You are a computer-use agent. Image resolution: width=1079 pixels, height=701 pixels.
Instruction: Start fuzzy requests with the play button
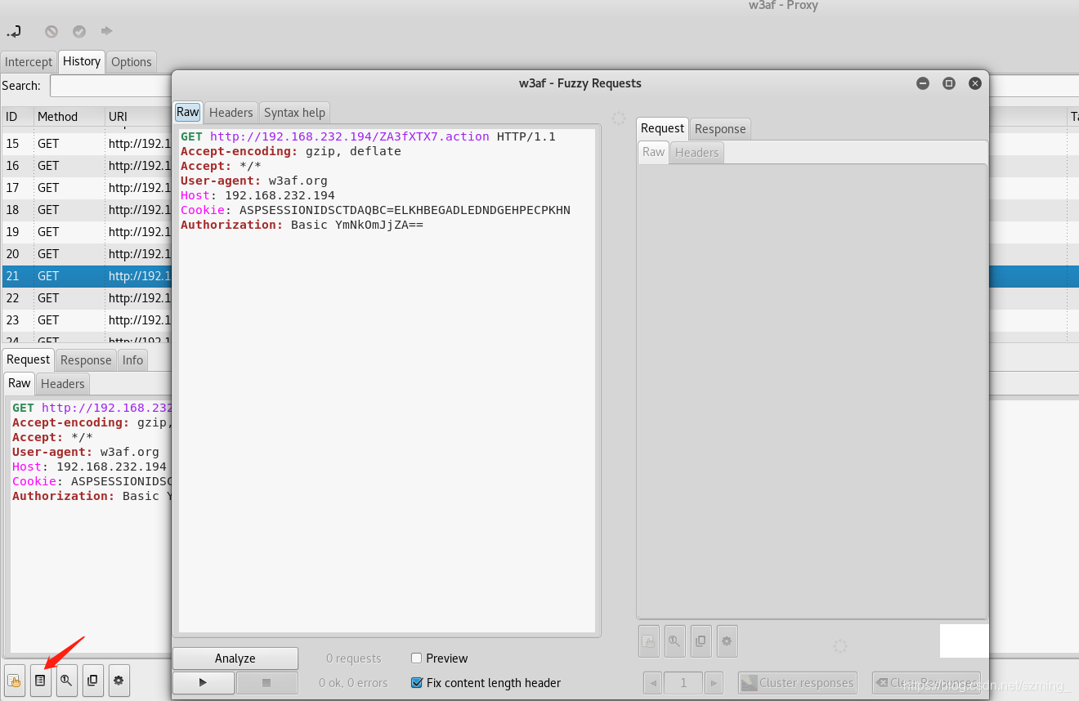pos(203,682)
